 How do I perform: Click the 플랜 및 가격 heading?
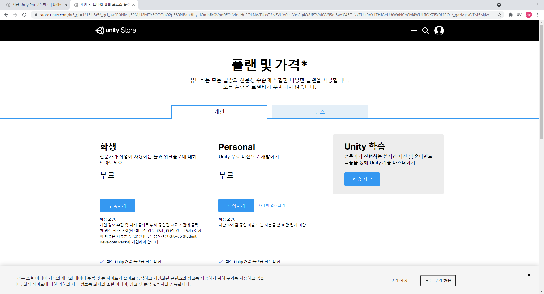tap(269, 65)
